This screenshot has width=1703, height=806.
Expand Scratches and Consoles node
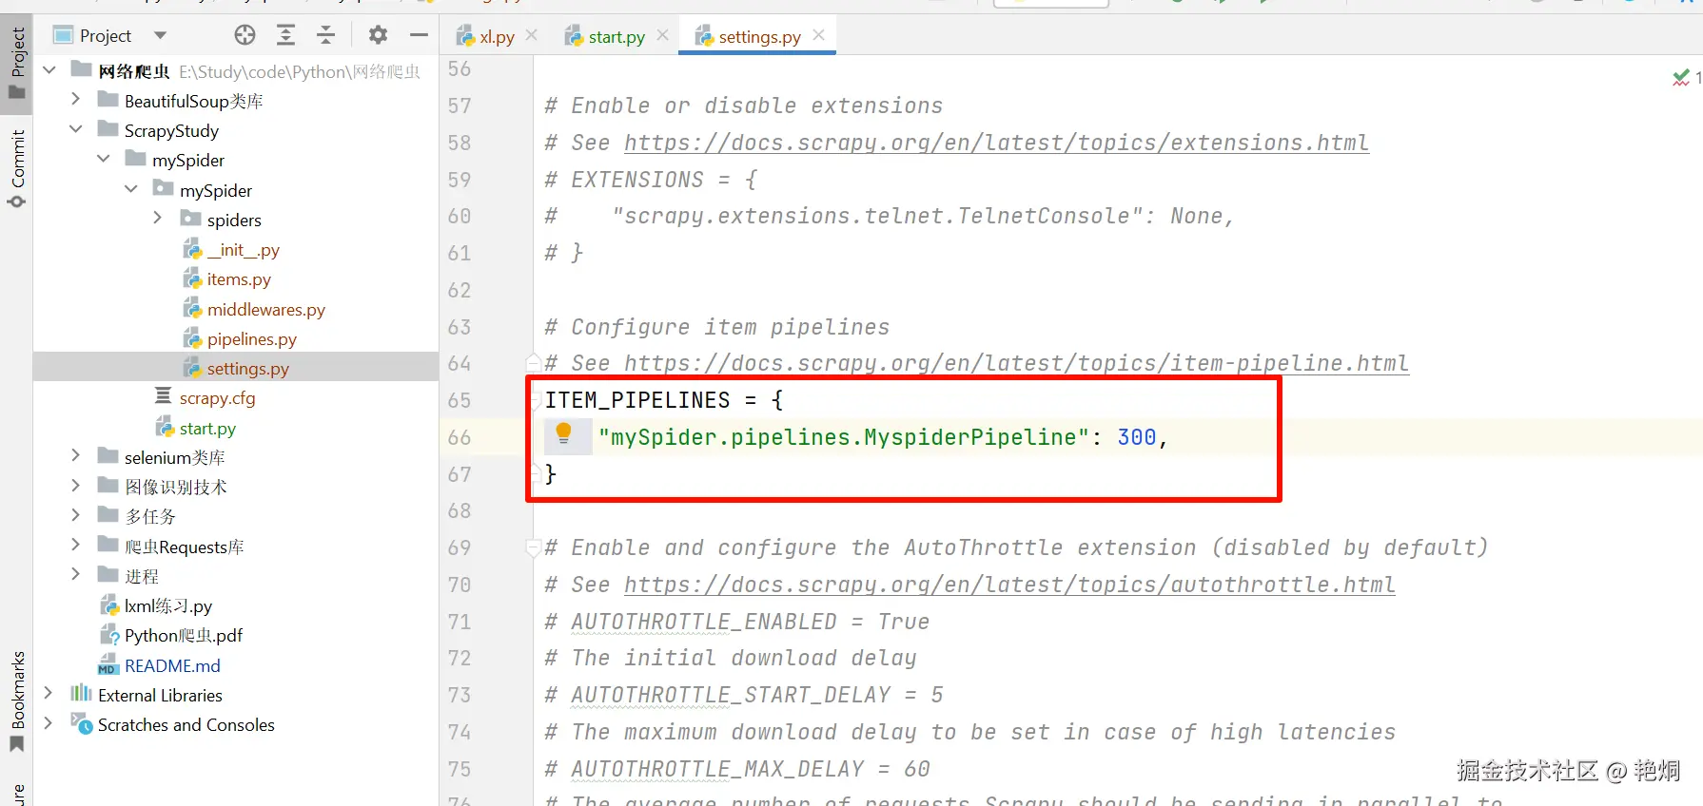click(x=49, y=723)
